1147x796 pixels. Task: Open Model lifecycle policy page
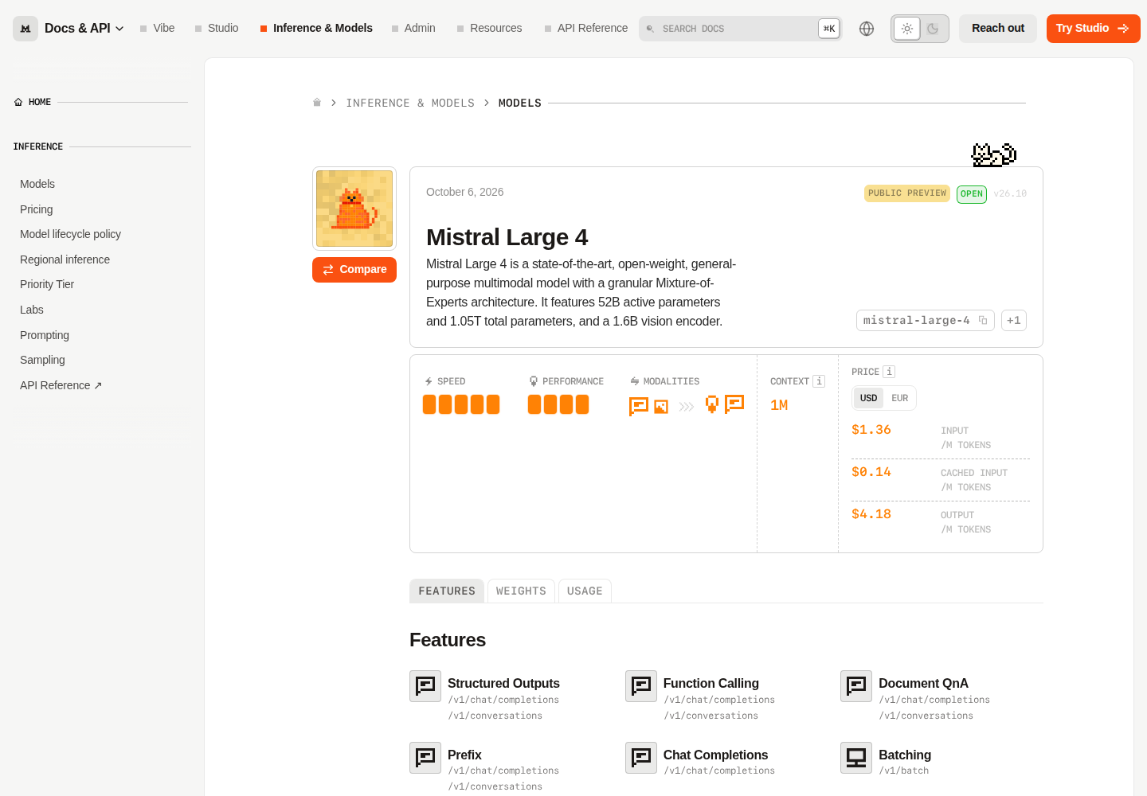coord(70,234)
